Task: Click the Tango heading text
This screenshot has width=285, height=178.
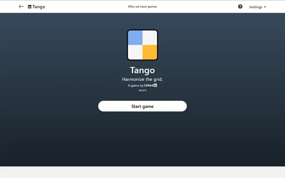Action: tap(142, 70)
